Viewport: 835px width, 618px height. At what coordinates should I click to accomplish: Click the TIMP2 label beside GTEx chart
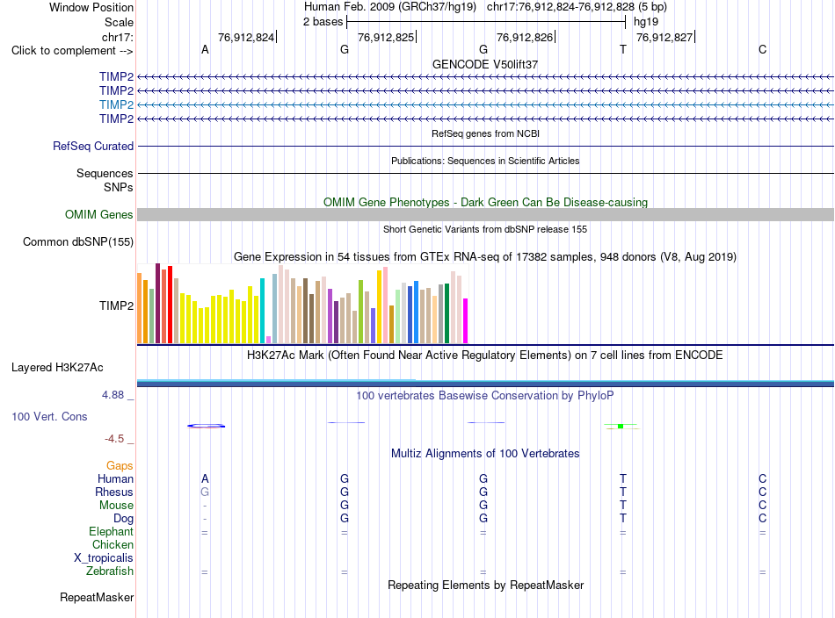point(116,305)
